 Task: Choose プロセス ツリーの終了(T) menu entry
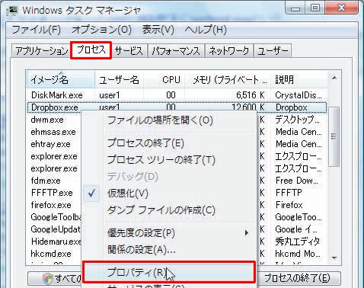point(161,160)
